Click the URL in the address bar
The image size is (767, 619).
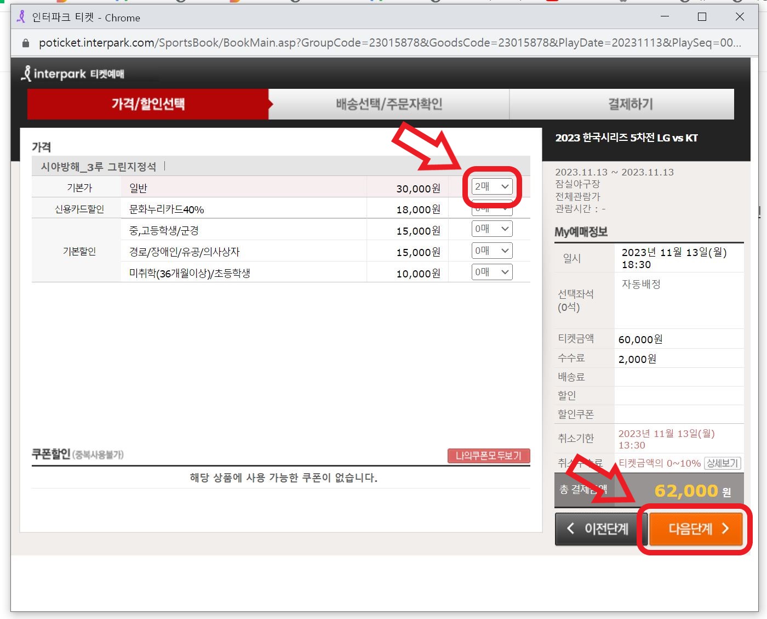click(x=390, y=43)
